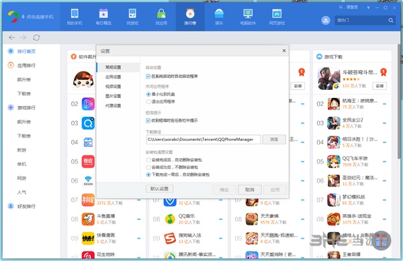The image size is (403, 261).
Task: Open 新游 in the sidebar
Action: tap(21, 150)
